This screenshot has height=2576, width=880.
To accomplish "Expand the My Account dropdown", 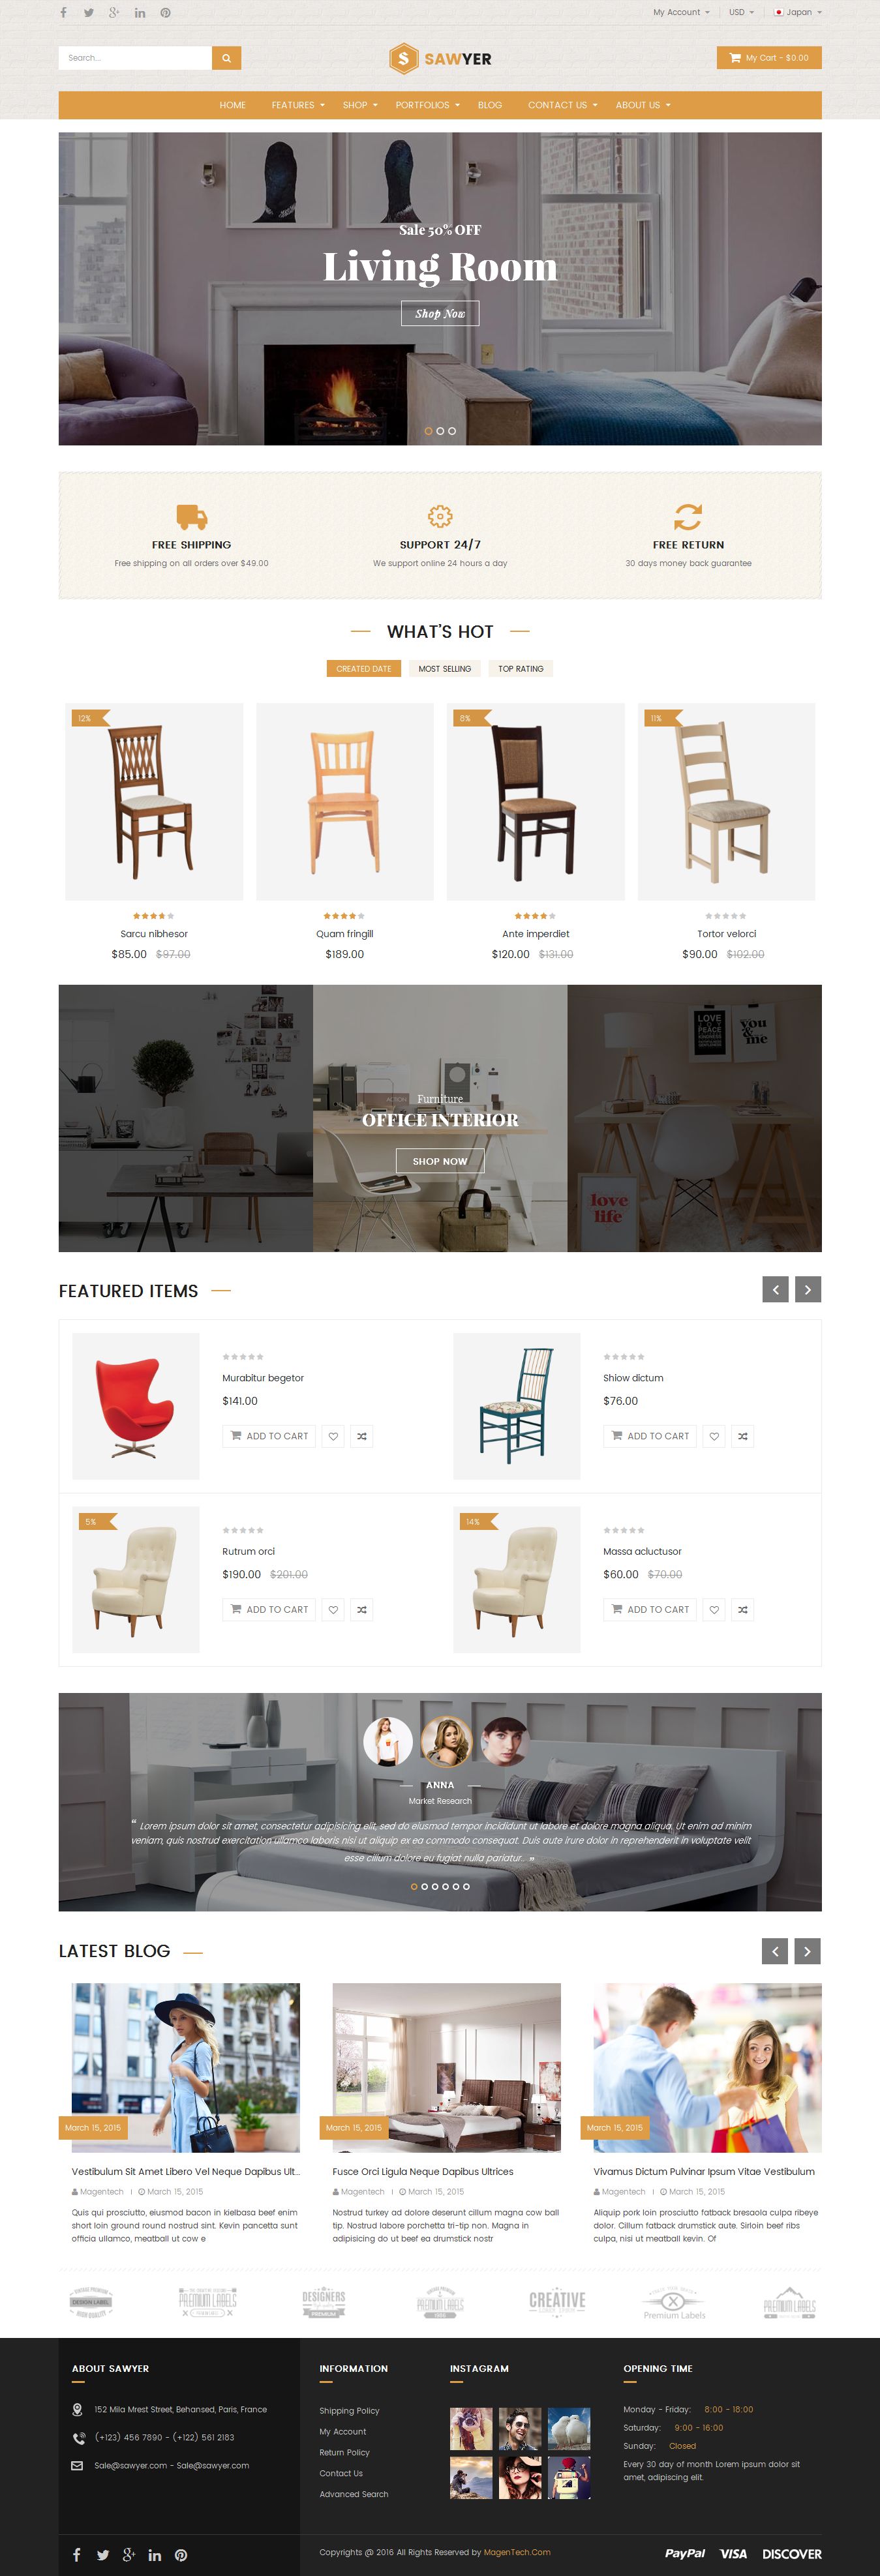I will [681, 12].
